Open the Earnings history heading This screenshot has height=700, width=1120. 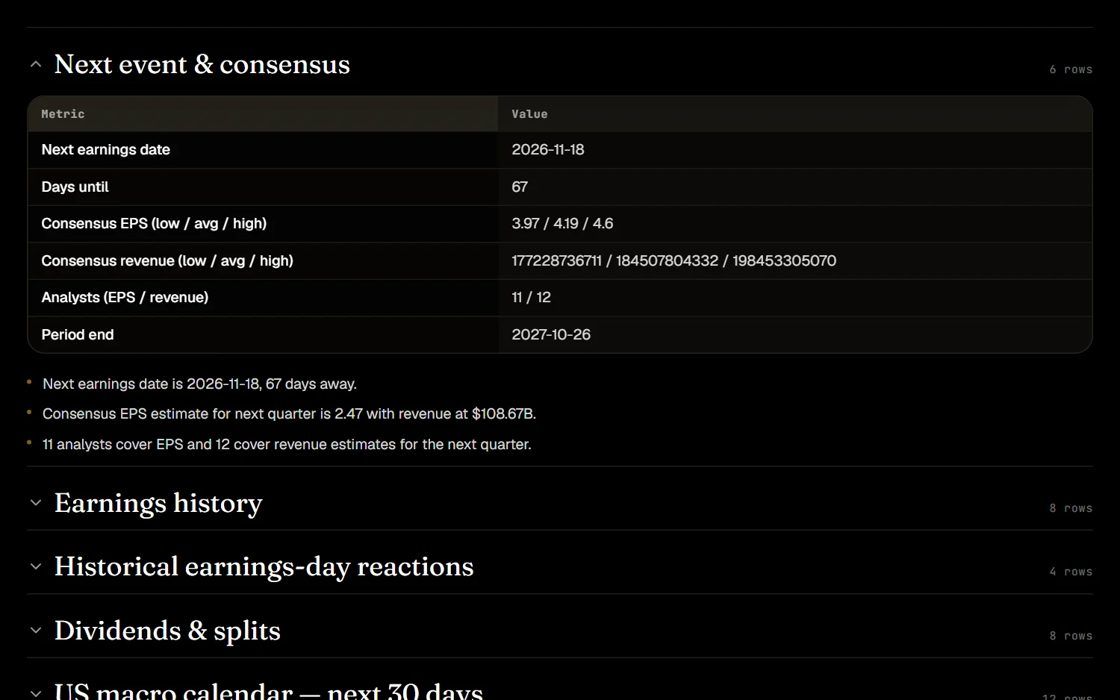click(x=158, y=503)
